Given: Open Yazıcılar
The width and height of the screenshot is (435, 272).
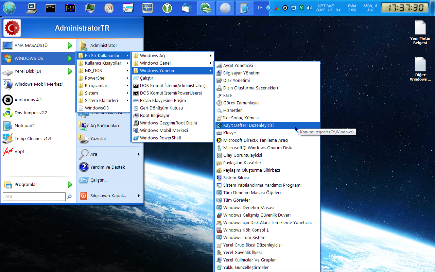Looking at the screenshot, I should click(x=109, y=139).
